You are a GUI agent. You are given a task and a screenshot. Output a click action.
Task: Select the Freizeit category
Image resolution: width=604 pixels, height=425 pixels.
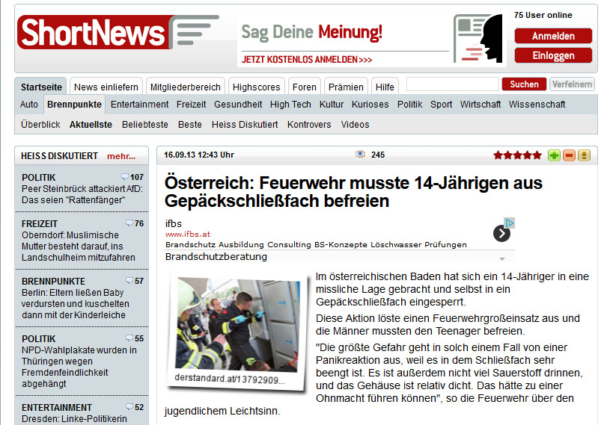191,105
